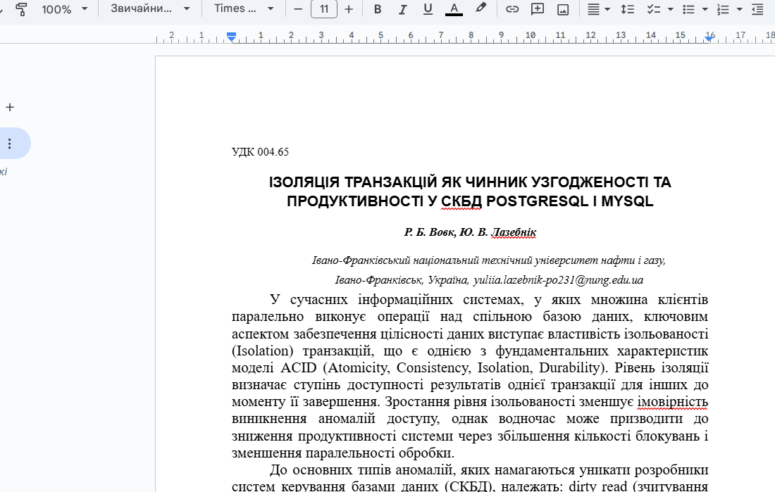Decrease font size with minus button
Viewport: 775px width, 492px height.
[x=298, y=9]
